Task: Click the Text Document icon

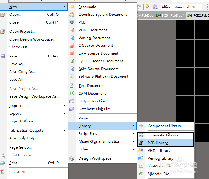Action: coord(72,85)
